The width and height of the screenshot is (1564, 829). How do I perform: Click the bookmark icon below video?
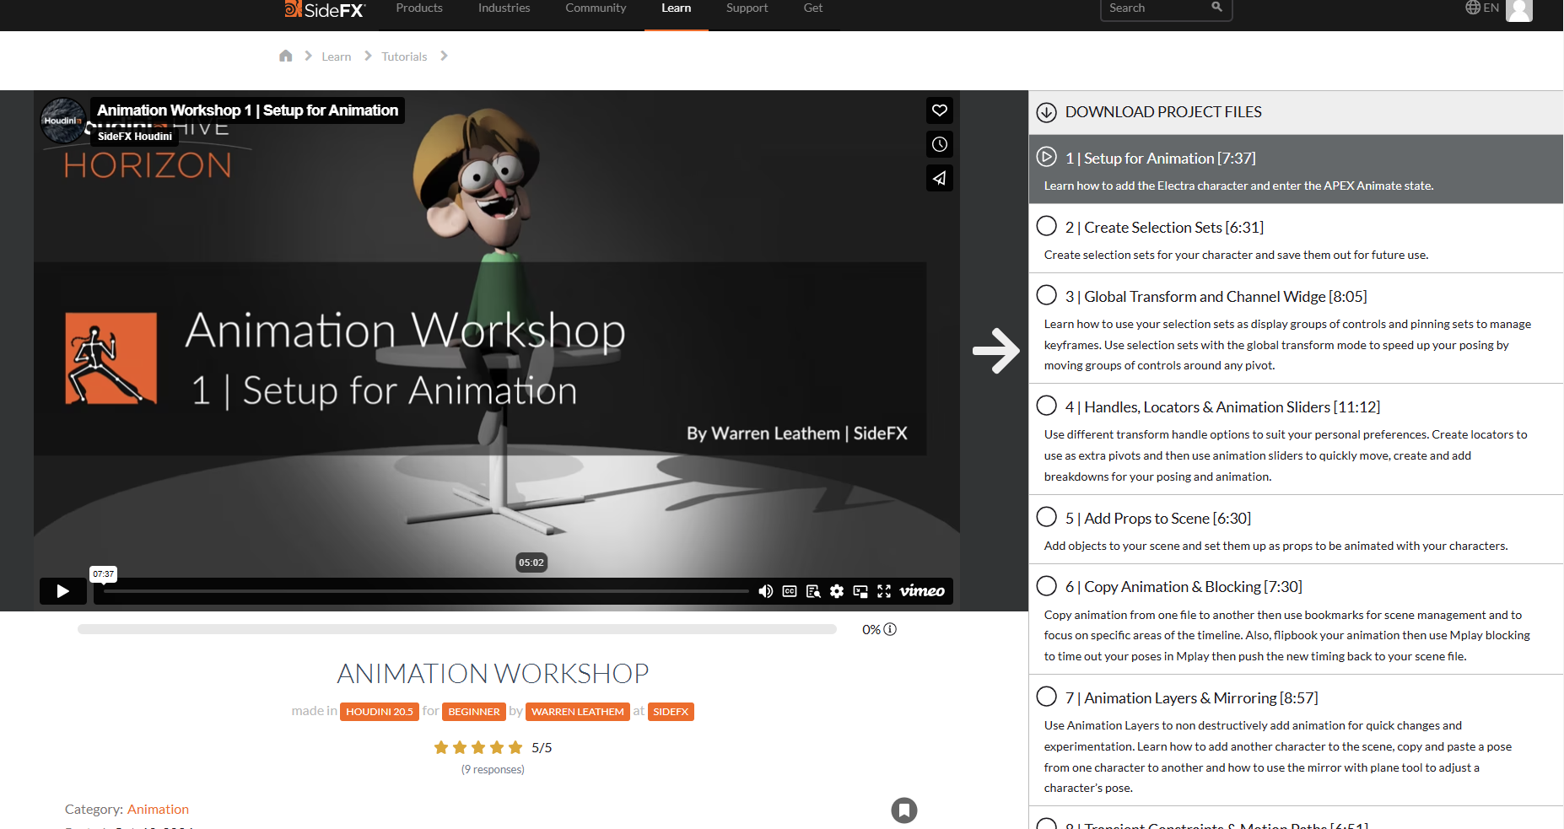(903, 810)
